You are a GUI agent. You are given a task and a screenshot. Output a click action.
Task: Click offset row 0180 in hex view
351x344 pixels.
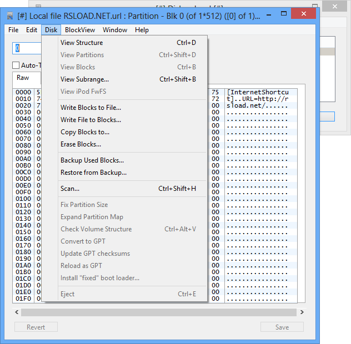tap(23, 252)
